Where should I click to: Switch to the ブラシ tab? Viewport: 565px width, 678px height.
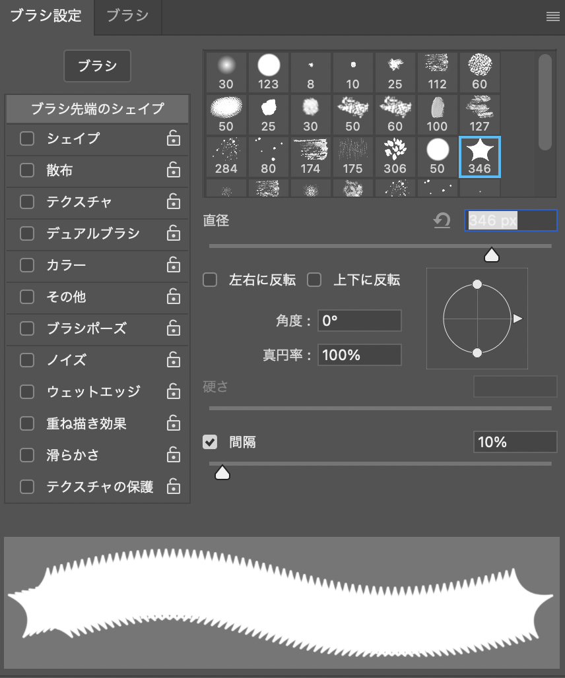[x=127, y=16]
